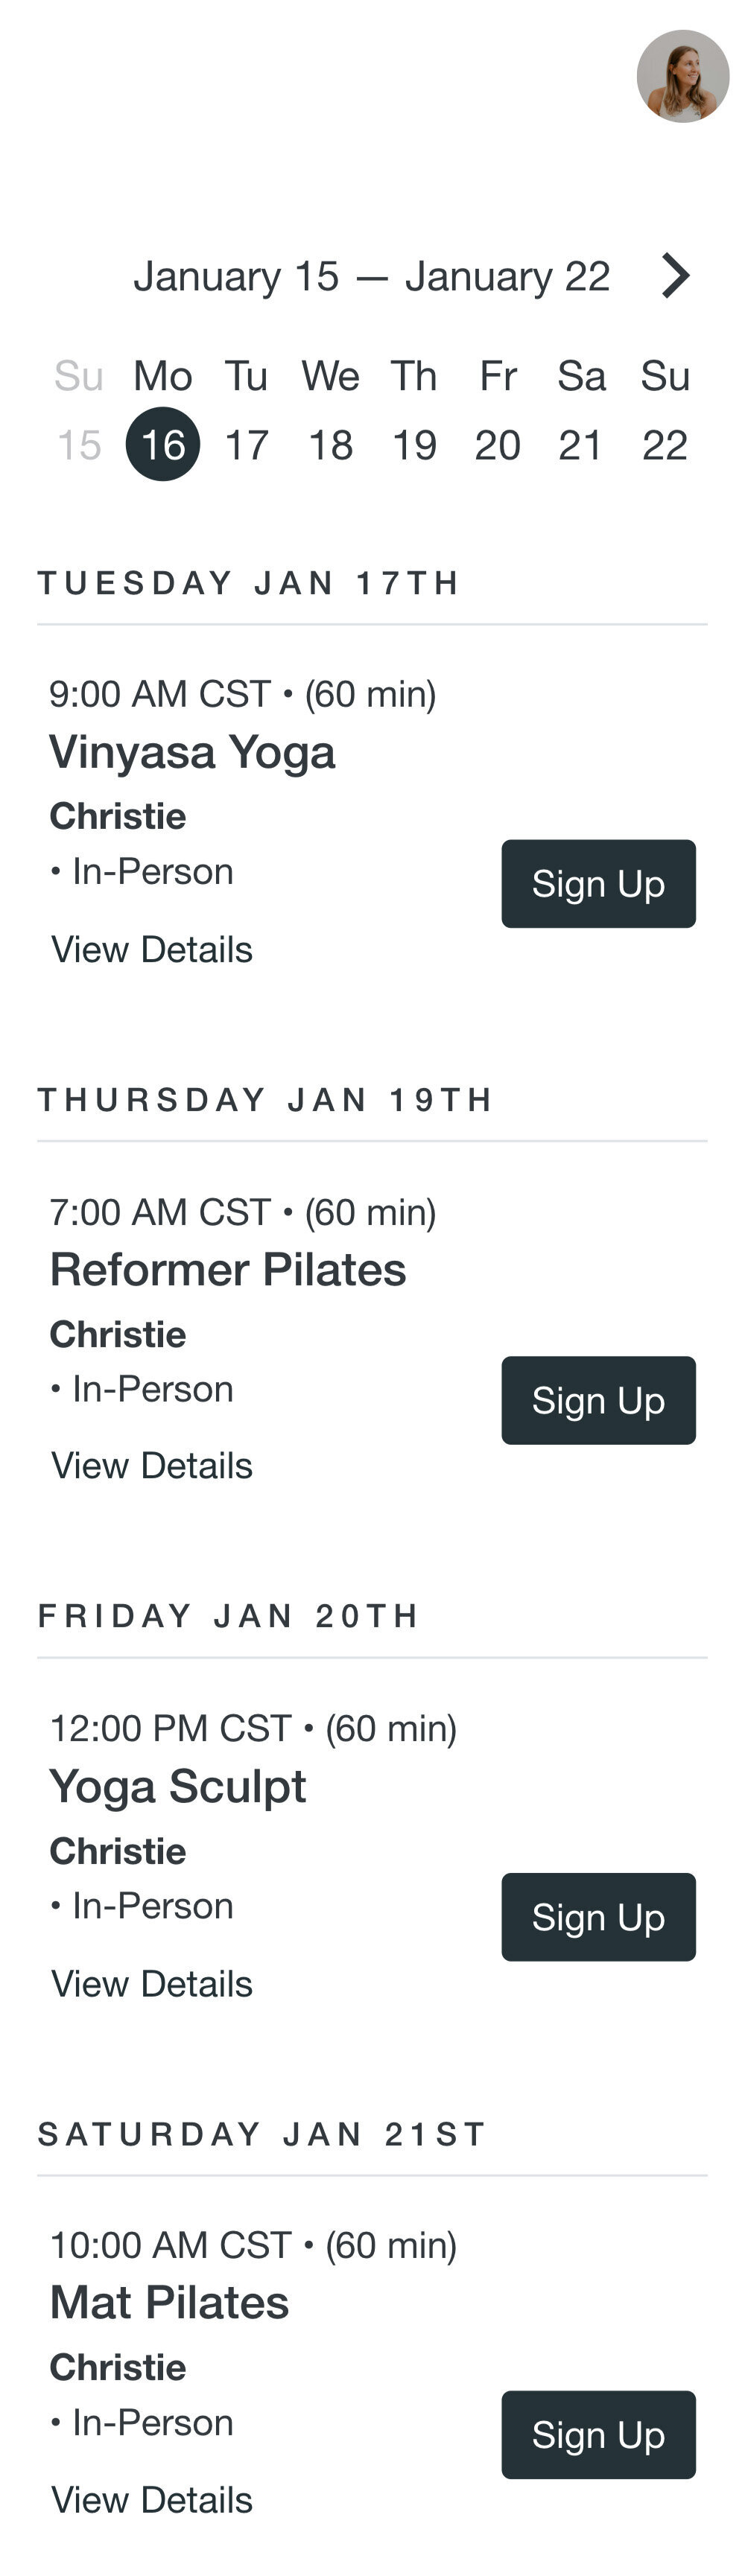Select Monday 16 in the date strip
Screen dimensions: 745x2576
[x=163, y=444]
